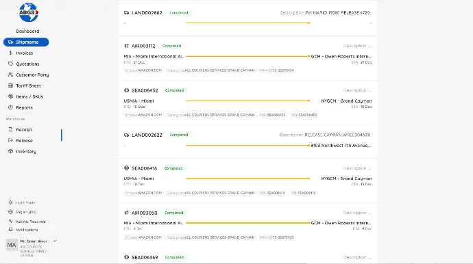Screen dimensions: 473x264
Task: Click the truck icon beside LAND002662
Action: (x=126, y=12)
